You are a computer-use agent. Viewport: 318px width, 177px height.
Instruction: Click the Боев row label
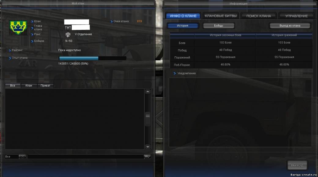pyautogui.click(x=182, y=43)
